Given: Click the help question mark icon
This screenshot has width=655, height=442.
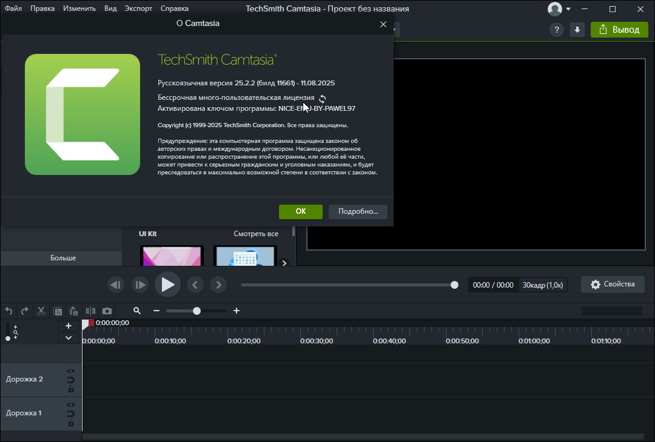Looking at the screenshot, I should [x=556, y=30].
